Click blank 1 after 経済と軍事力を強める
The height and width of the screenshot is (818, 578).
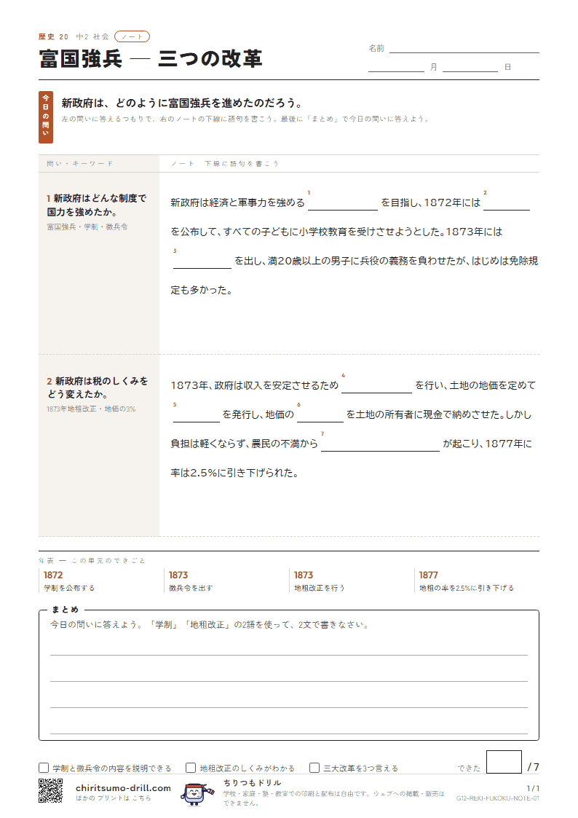click(x=342, y=203)
